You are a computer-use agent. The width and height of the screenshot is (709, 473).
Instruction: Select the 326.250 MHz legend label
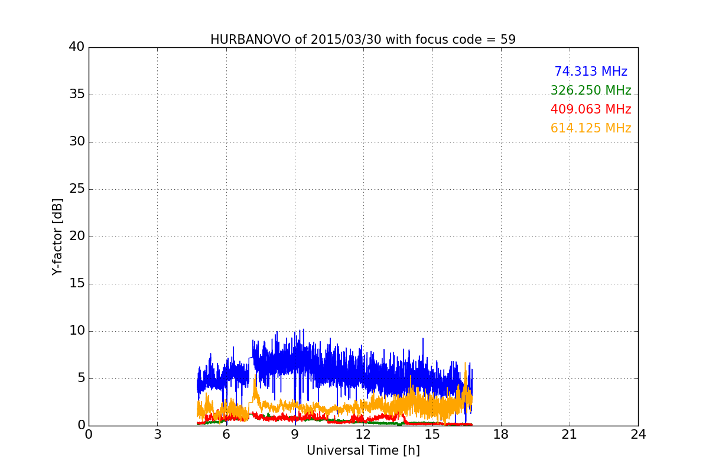tap(591, 90)
